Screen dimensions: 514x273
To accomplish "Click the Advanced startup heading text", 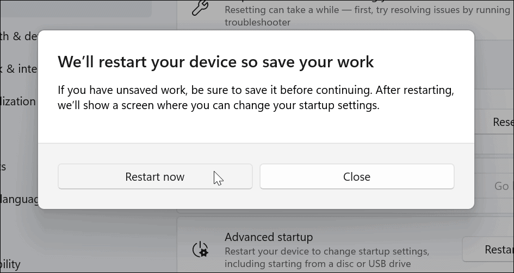I will coord(269,237).
